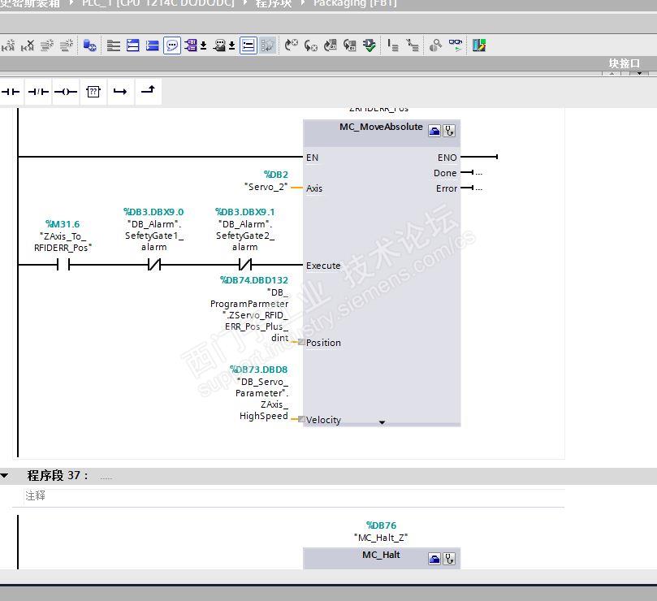Click the insert row toolbar icon
657x601 pixels.
pyautogui.click(x=47, y=45)
